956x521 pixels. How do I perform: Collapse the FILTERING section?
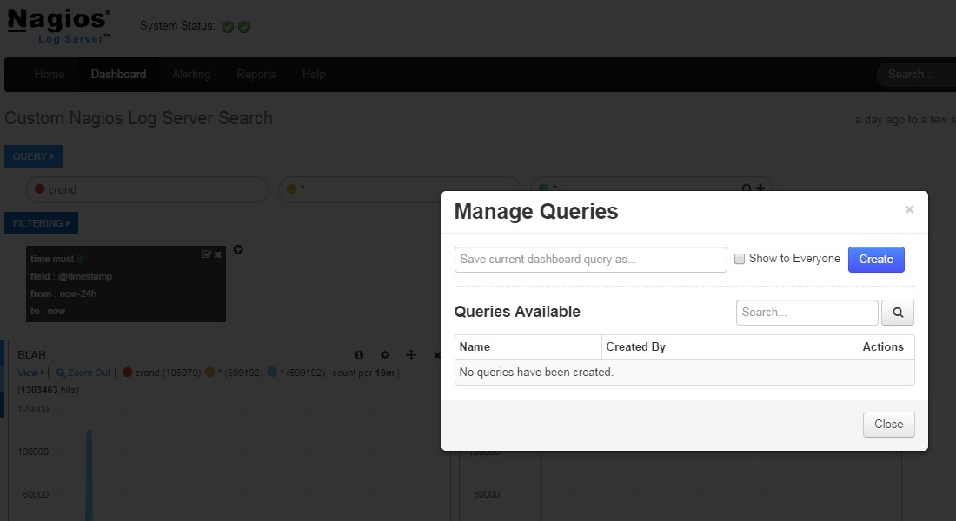(x=41, y=223)
